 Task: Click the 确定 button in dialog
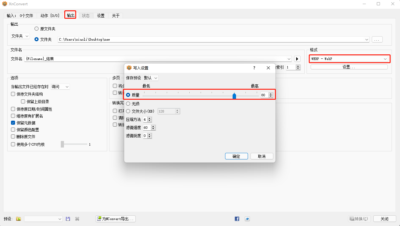point(236,156)
